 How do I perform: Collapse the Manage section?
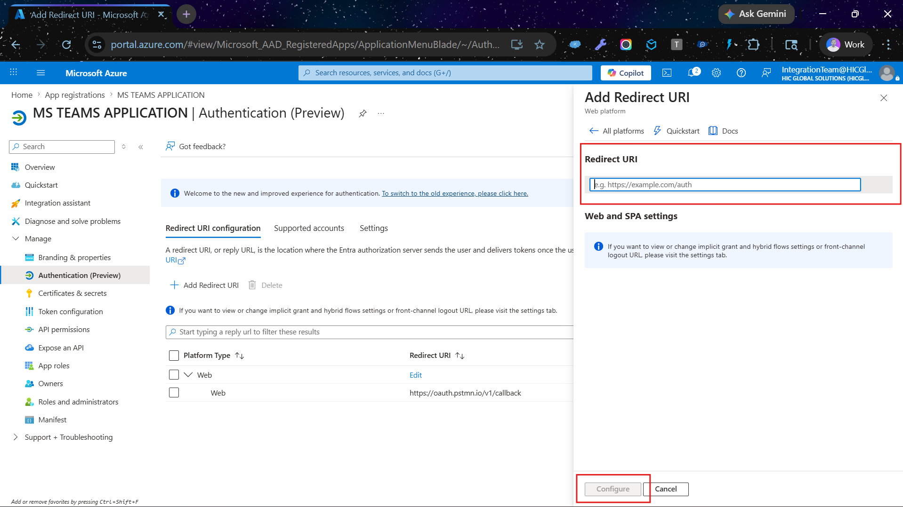point(16,238)
